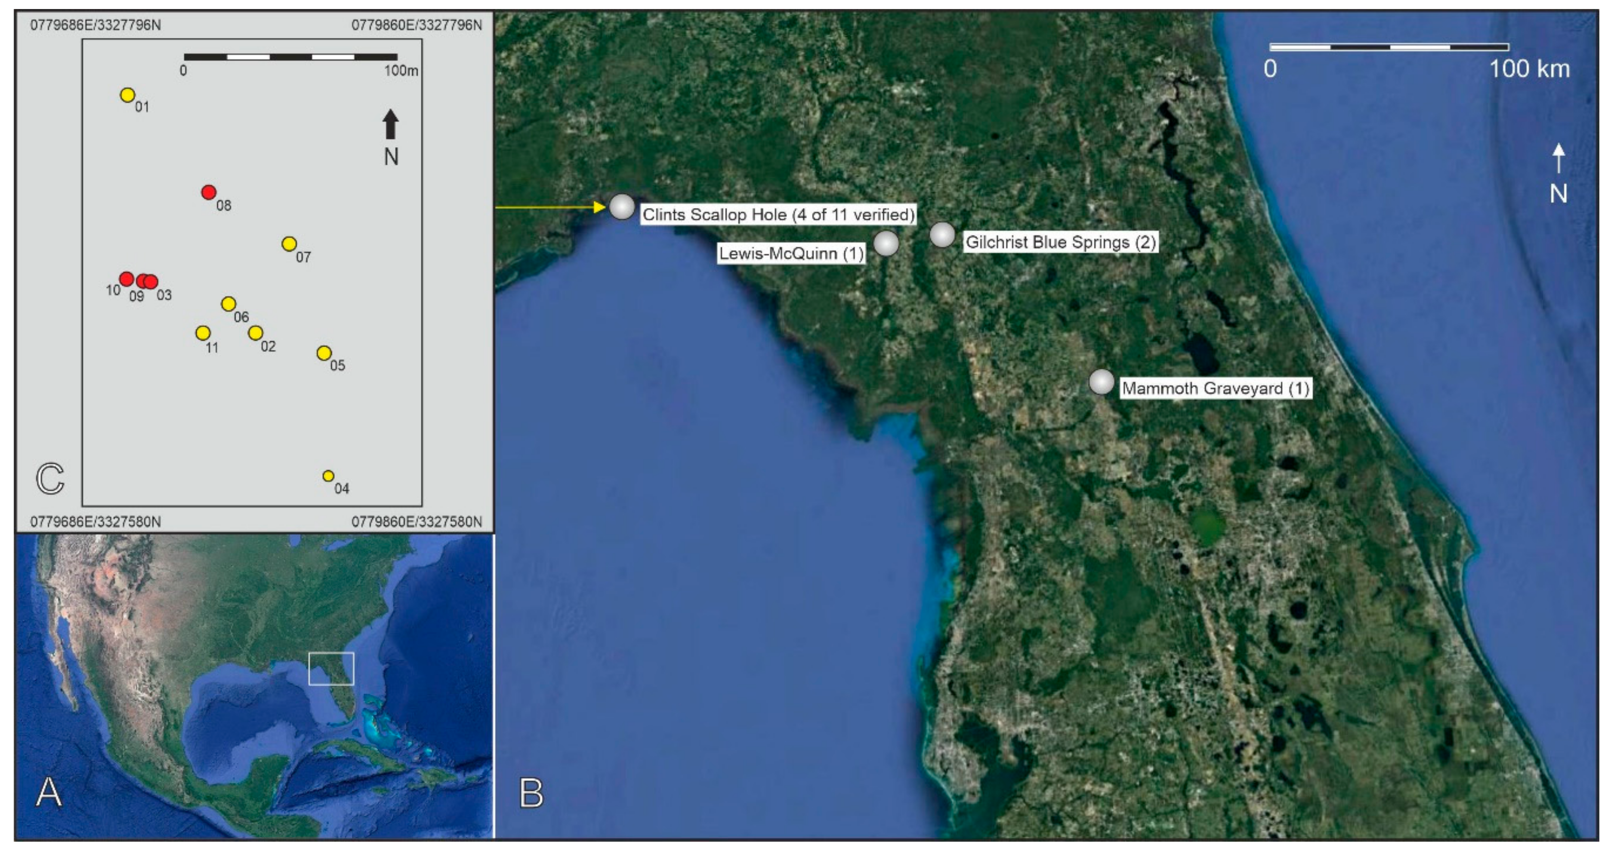Click the white Florida extent box in map A
Screen dimensions: 1614x855
[331, 668]
